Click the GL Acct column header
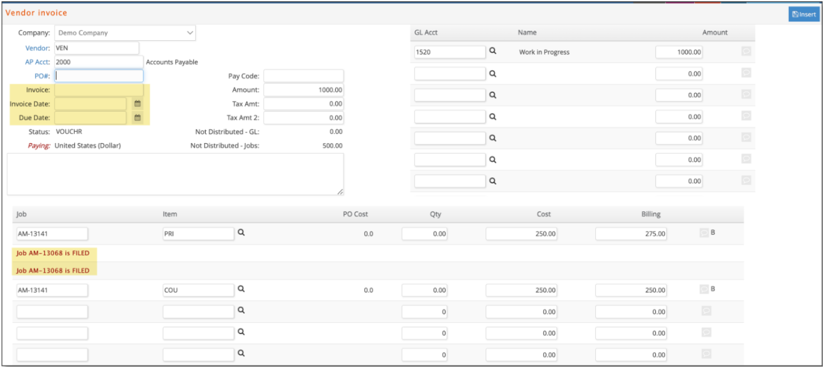Viewport: 823px width, 367px height. (426, 32)
